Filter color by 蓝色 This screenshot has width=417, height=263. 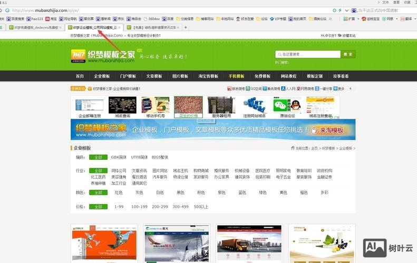[x=242, y=193]
